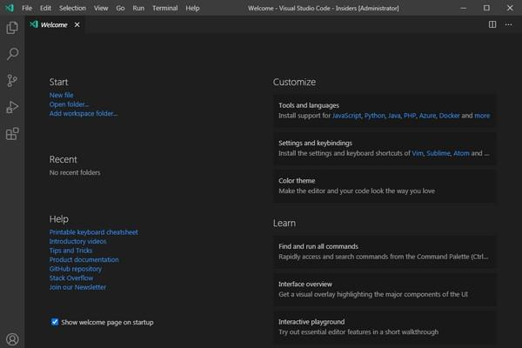Click the VS Code logo in the title bar
The height and width of the screenshot is (348, 522).
point(10,8)
